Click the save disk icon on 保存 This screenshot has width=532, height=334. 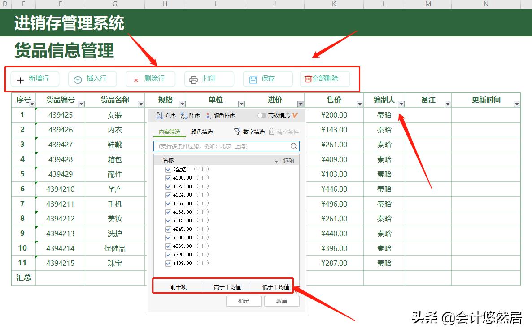pyautogui.click(x=254, y=79)
